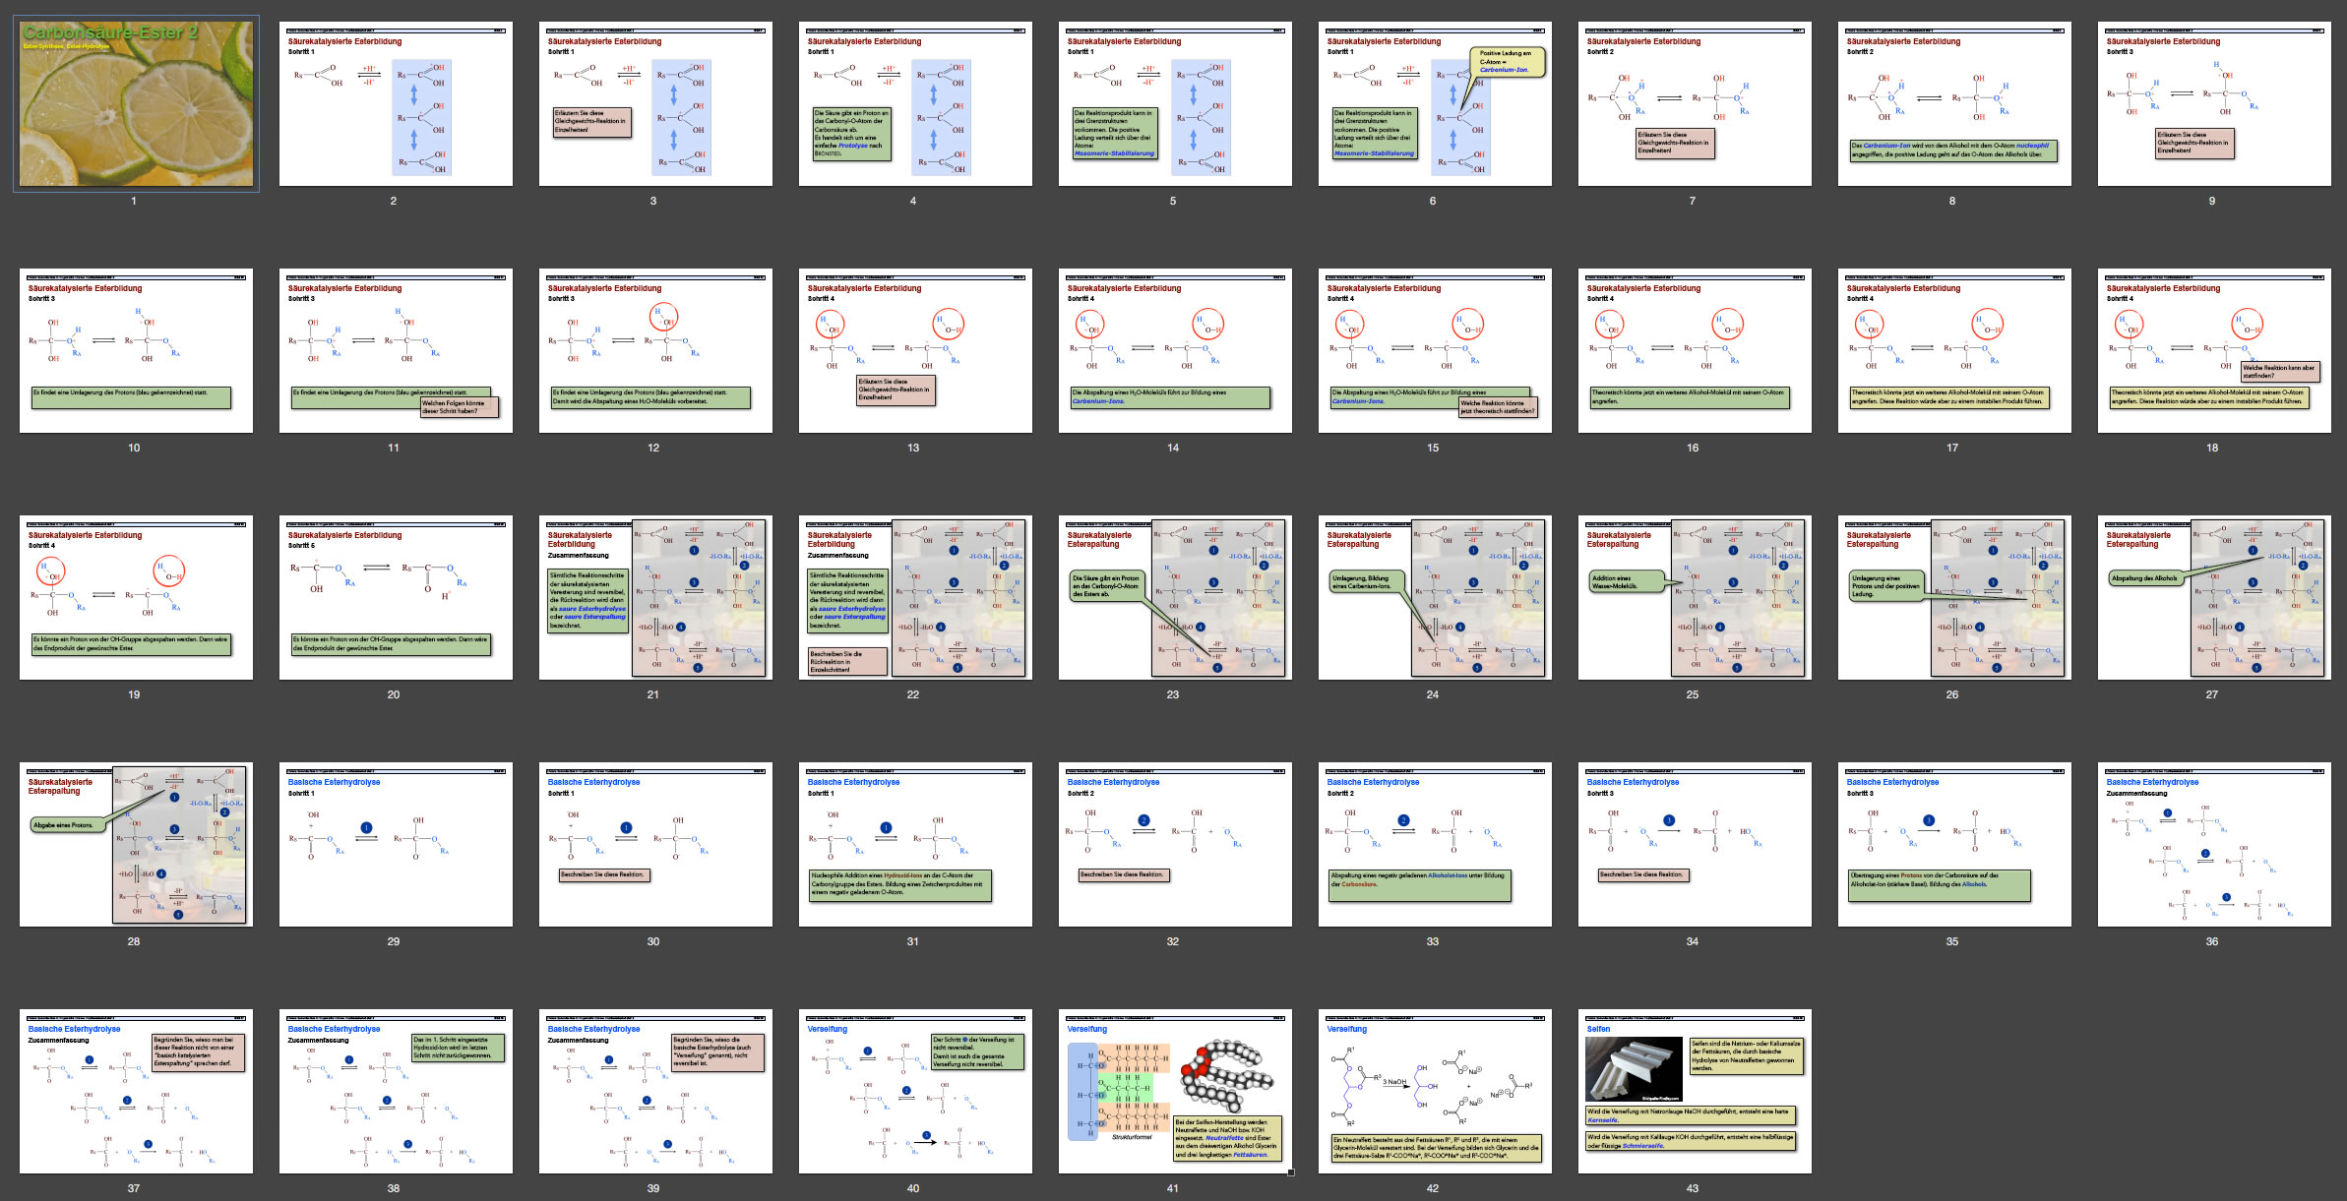Screen dimensions: 2347x1201
Task: Select slide 42 showing the 3 NaOH reaction
Action: point(1435,1091)
